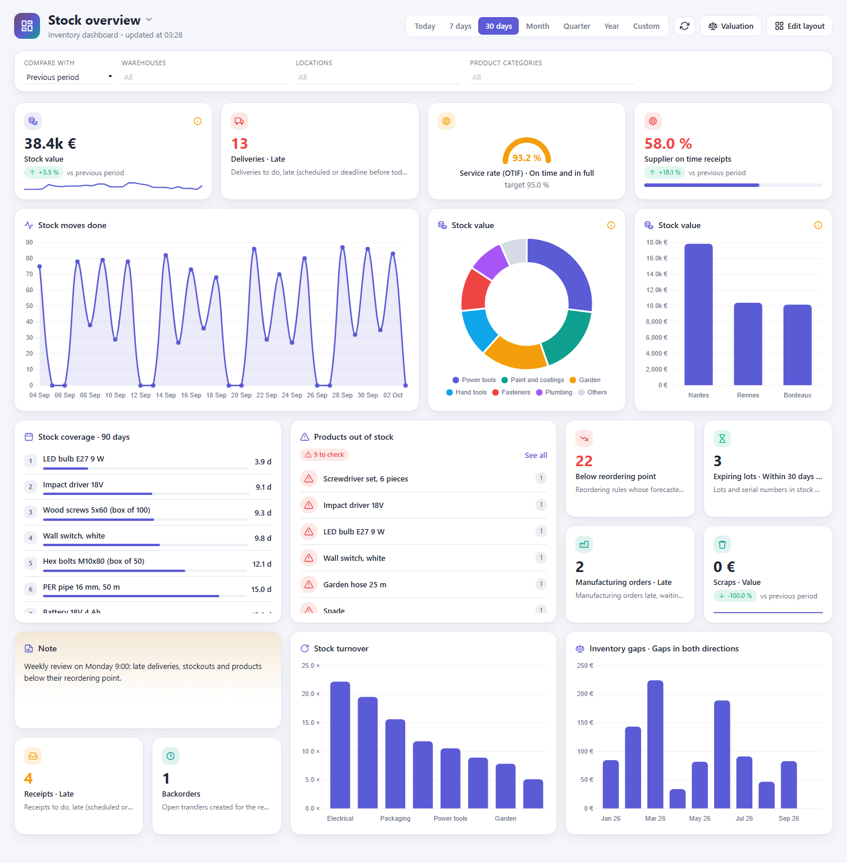Open the Compare with Previous period dropdown

(x=68, y=77)
